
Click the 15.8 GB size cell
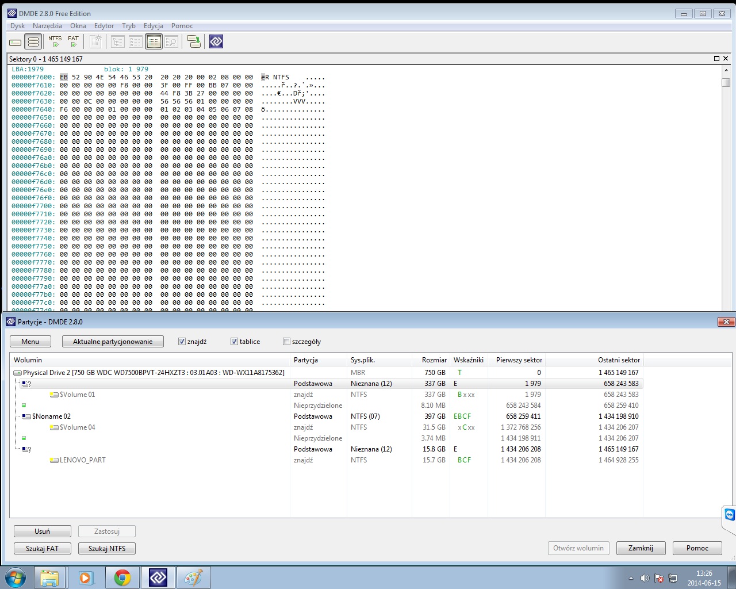pyautogui.click(x=434, y=449)
